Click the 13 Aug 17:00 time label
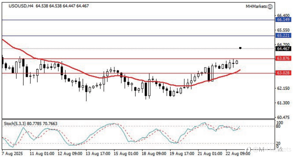This screenshot has width=295, height=161. pyautogui.click(x=98, y=154)
